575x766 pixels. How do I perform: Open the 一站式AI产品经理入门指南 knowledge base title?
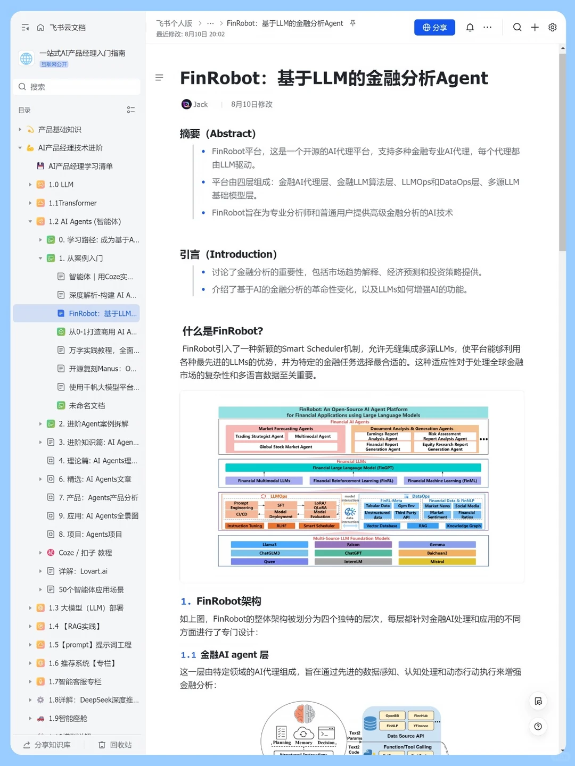[x=82, y=53]
